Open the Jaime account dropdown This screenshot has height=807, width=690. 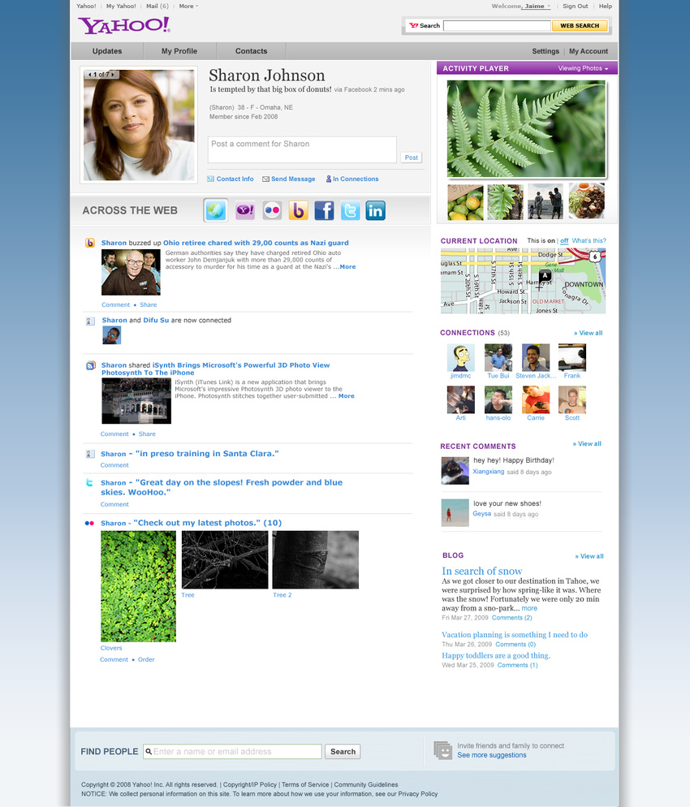pyautogui.click(x=537, y=6)
